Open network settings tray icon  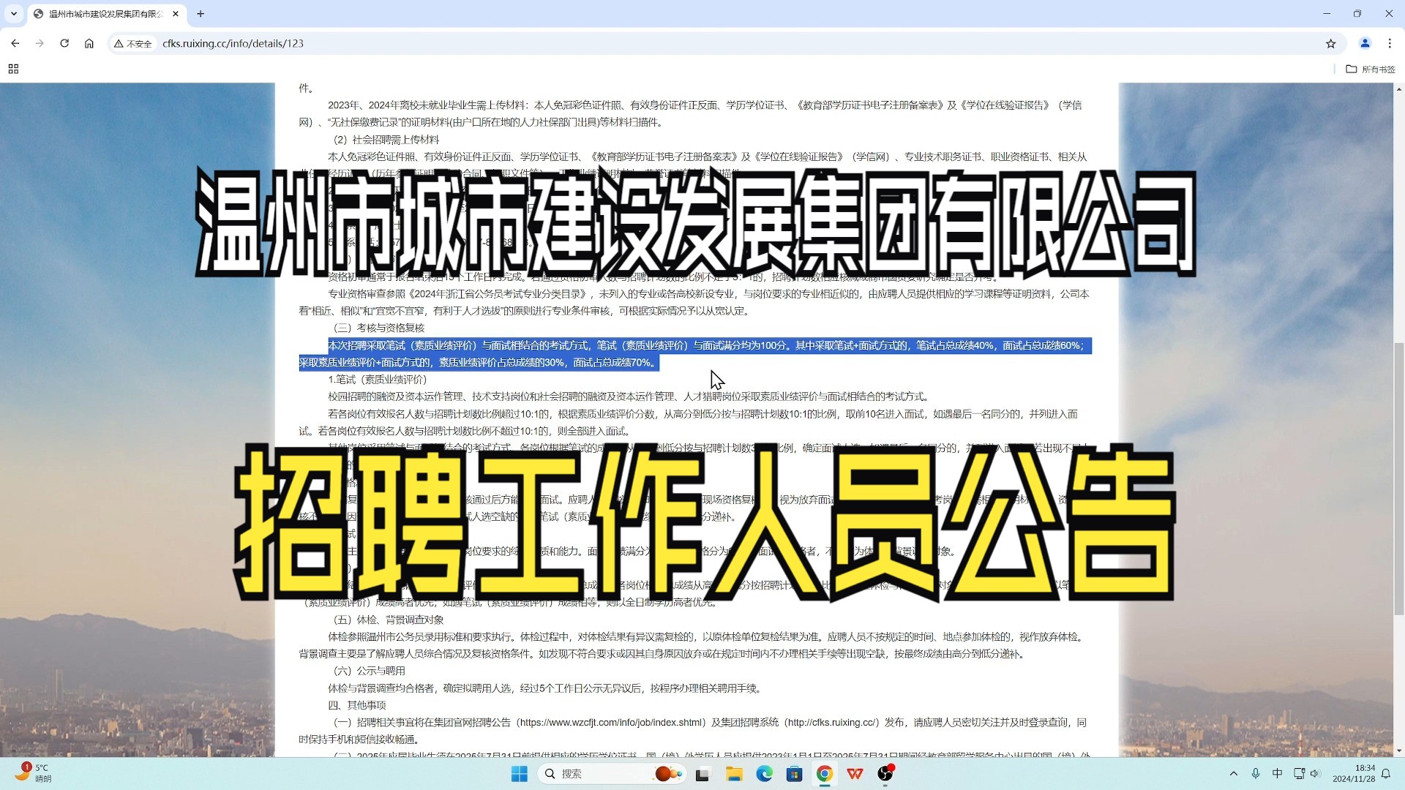1299,774
